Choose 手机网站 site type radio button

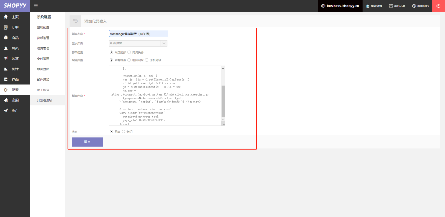[147, 60]
